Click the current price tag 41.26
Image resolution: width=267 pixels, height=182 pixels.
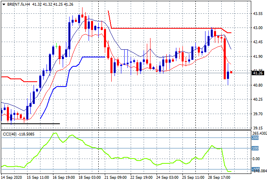pos(258,73)
